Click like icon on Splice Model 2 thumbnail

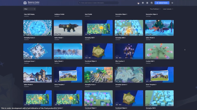pyautogui.click(x=150, y=34)
